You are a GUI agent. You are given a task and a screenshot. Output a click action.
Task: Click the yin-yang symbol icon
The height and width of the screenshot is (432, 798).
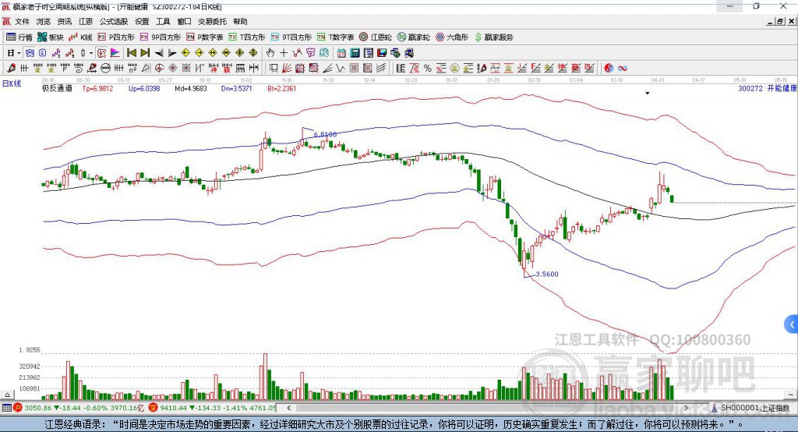pos(609,69)
